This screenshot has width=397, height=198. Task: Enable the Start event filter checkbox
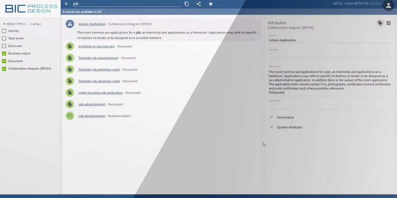pyautogui.click(x=4, y=38)
